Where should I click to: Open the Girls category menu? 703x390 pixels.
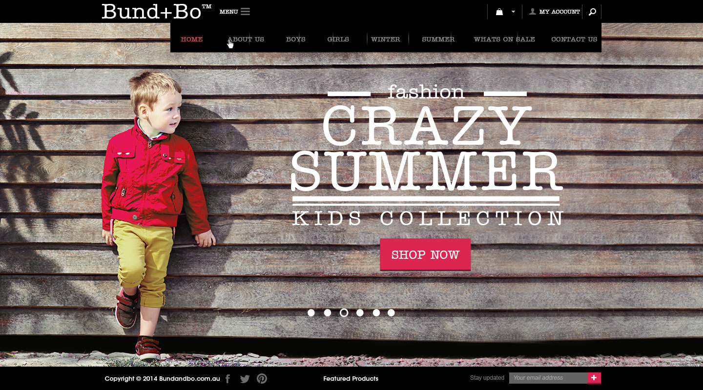point(338,39)
